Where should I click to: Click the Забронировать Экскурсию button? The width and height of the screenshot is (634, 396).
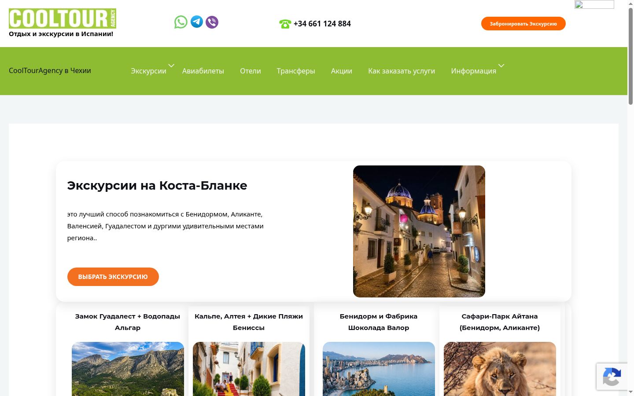pos(523,24)
